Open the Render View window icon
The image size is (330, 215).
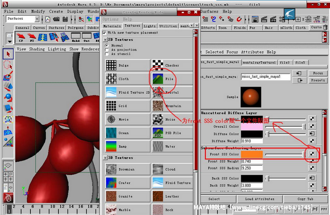tap(255, 19)
